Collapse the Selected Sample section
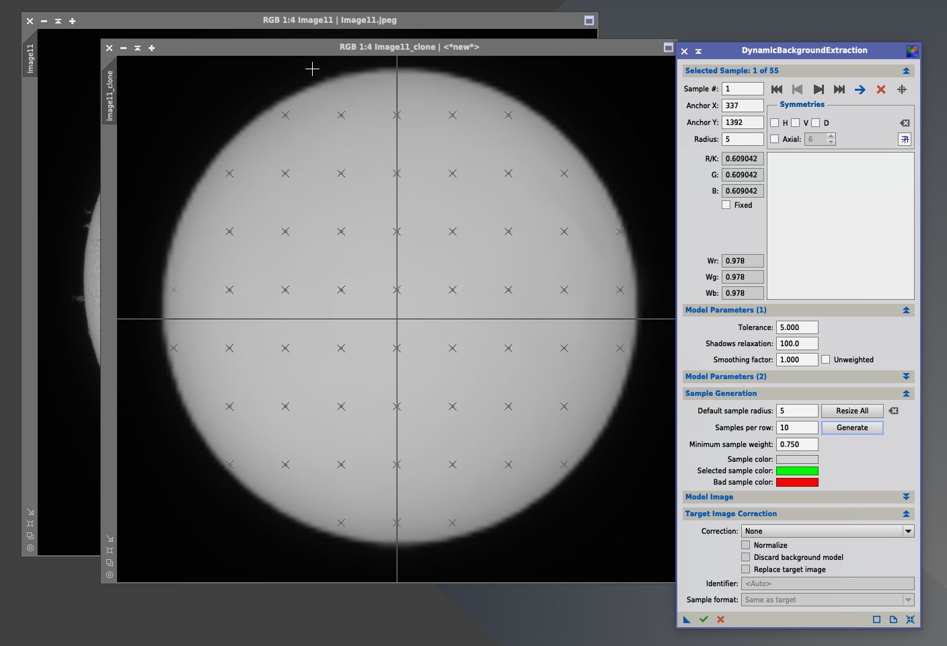The width and height of the screenshot is (947, 646). tap(906, 71)
